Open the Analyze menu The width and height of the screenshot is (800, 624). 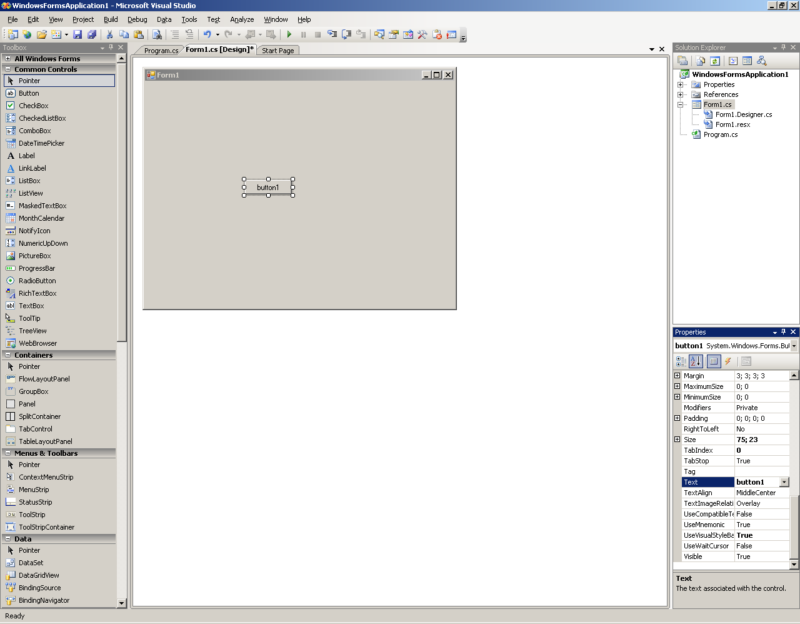click(x=242, y=19)
